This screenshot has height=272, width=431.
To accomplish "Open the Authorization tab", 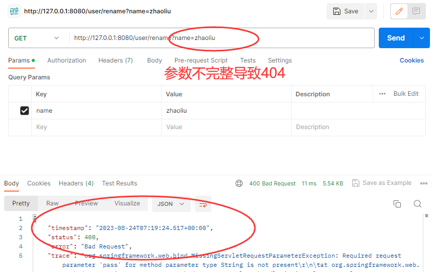I will [x=67, y=60].
